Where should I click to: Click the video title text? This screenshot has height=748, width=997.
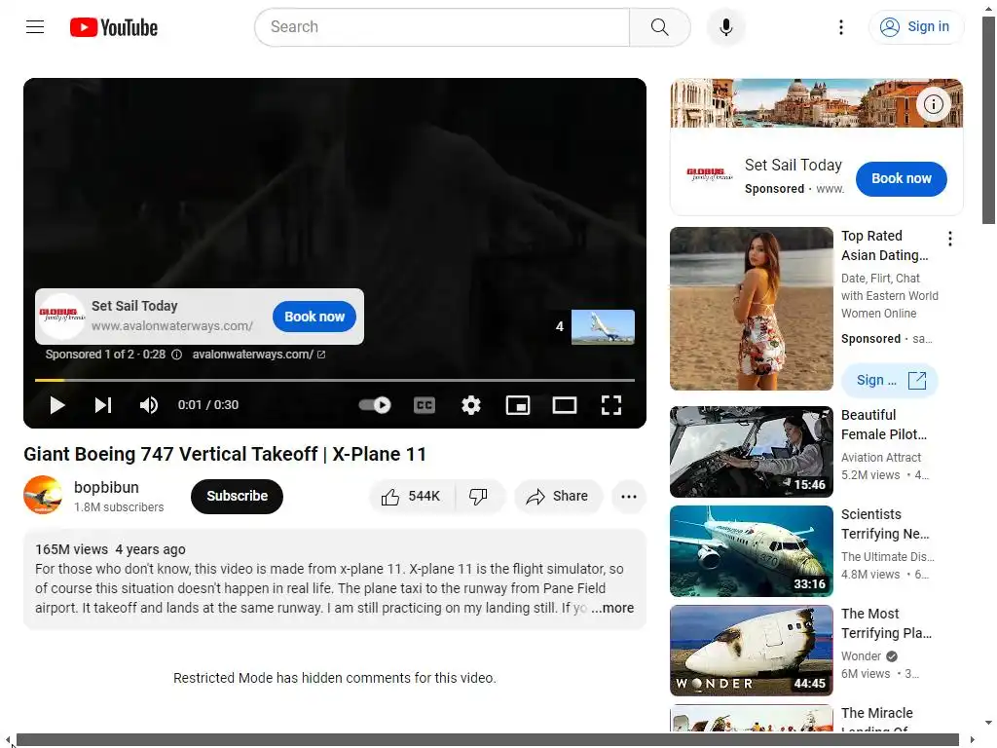(225, 454)
